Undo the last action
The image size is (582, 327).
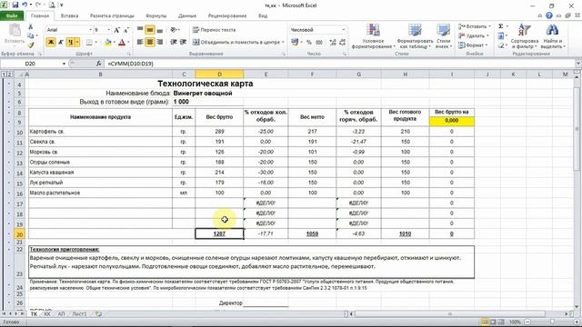[25, 5]
